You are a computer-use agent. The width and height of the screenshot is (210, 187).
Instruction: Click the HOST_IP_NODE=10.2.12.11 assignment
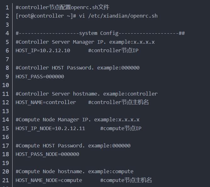click(50, 128)
